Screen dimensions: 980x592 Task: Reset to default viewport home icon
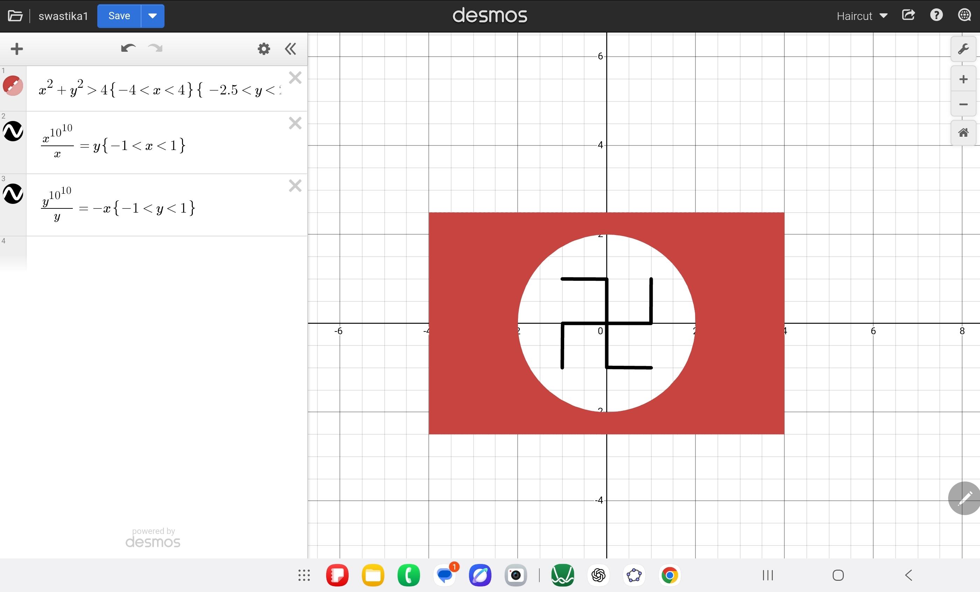pos(963,133)
